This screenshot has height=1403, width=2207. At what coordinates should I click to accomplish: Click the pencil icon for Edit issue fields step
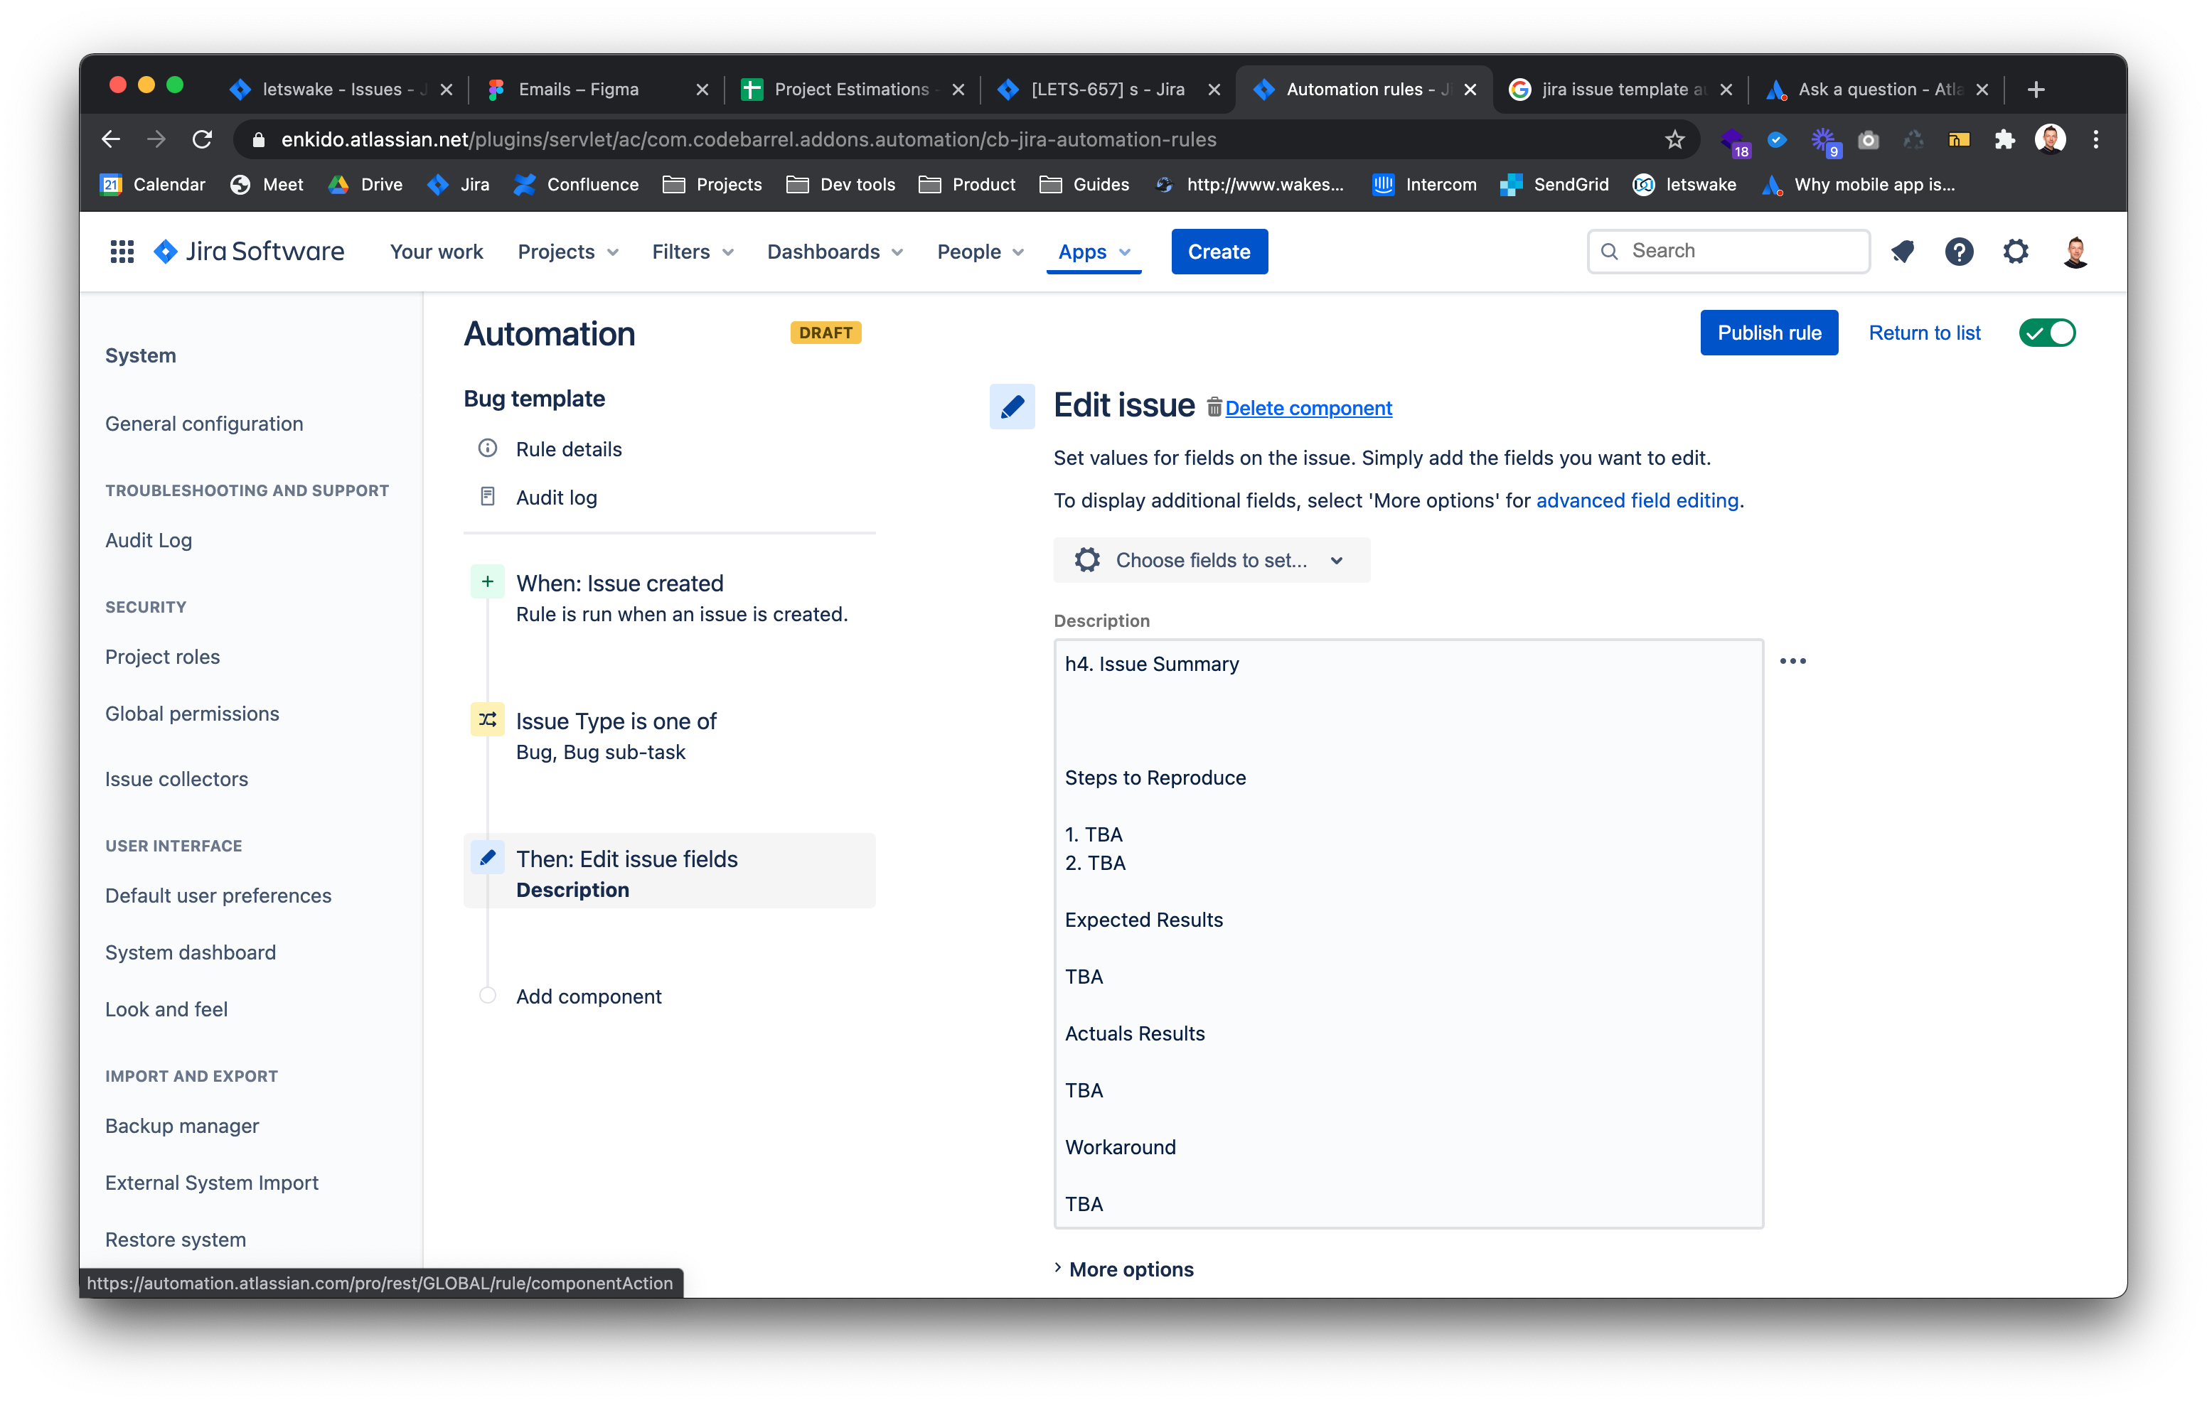point(488,858)
